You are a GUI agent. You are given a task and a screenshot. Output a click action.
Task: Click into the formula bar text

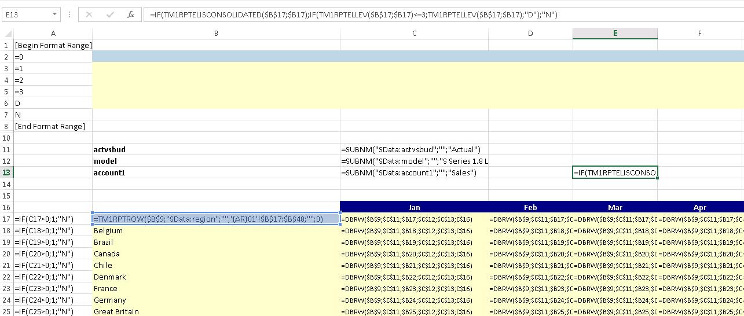tap(405, 14)
